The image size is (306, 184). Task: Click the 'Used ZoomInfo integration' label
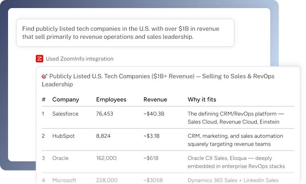click(x=80, y=58)
